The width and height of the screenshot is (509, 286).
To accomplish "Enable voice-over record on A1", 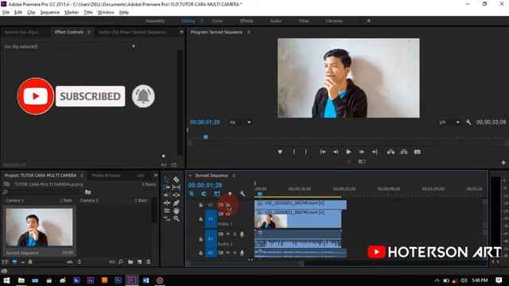I will pyautogui.click(x=242, y=234).
